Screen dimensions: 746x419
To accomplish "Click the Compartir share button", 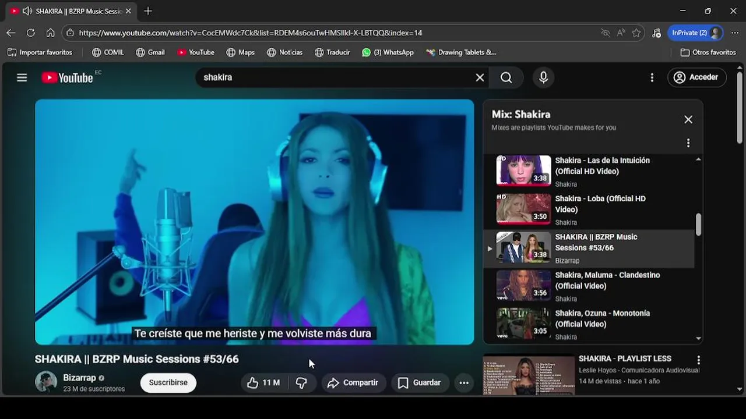I will [353, 382].
